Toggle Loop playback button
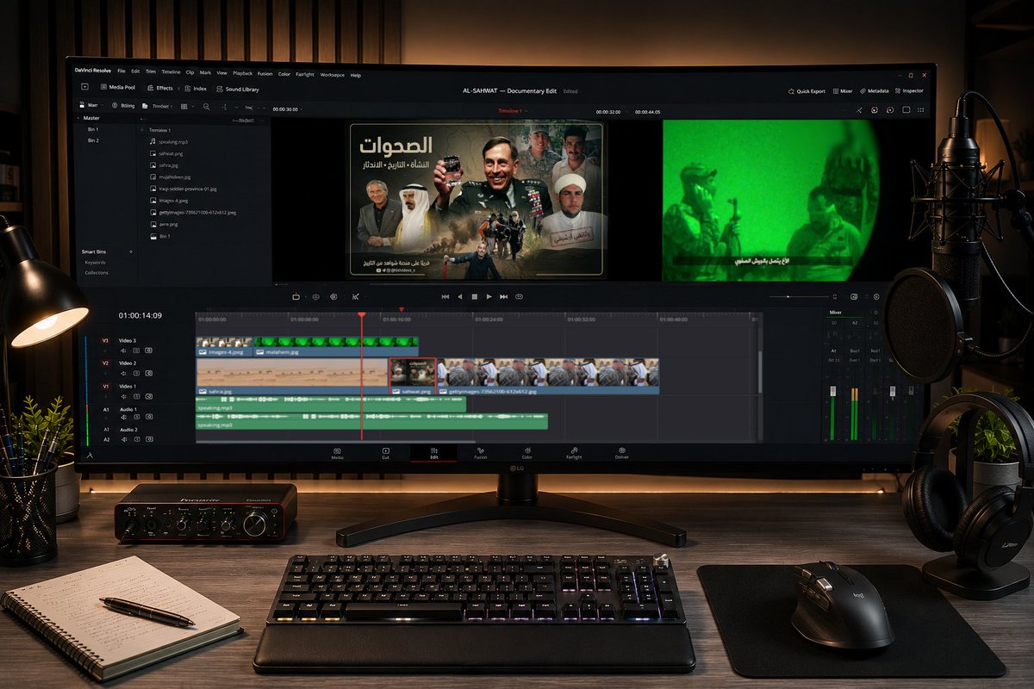 click(520, 296)
